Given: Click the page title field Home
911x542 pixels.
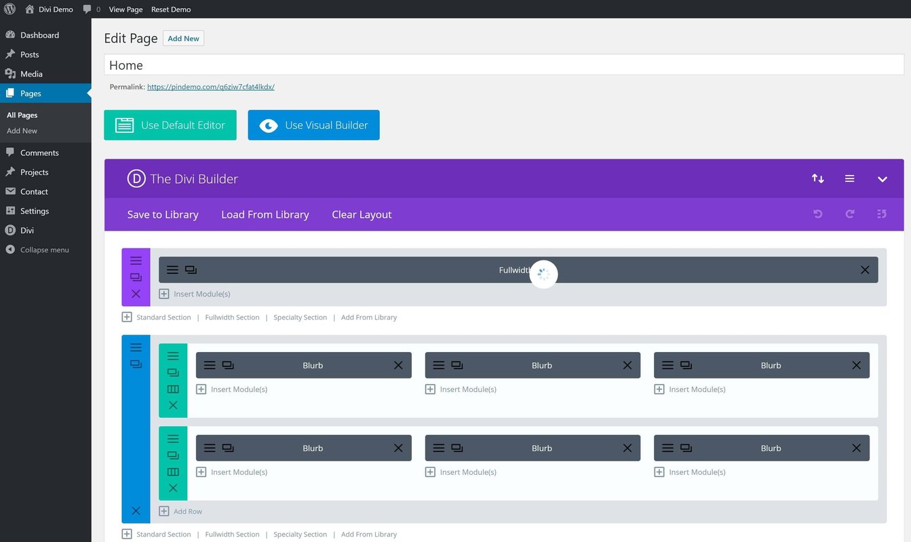Looking at the screenshot, I should click(504, 65).
